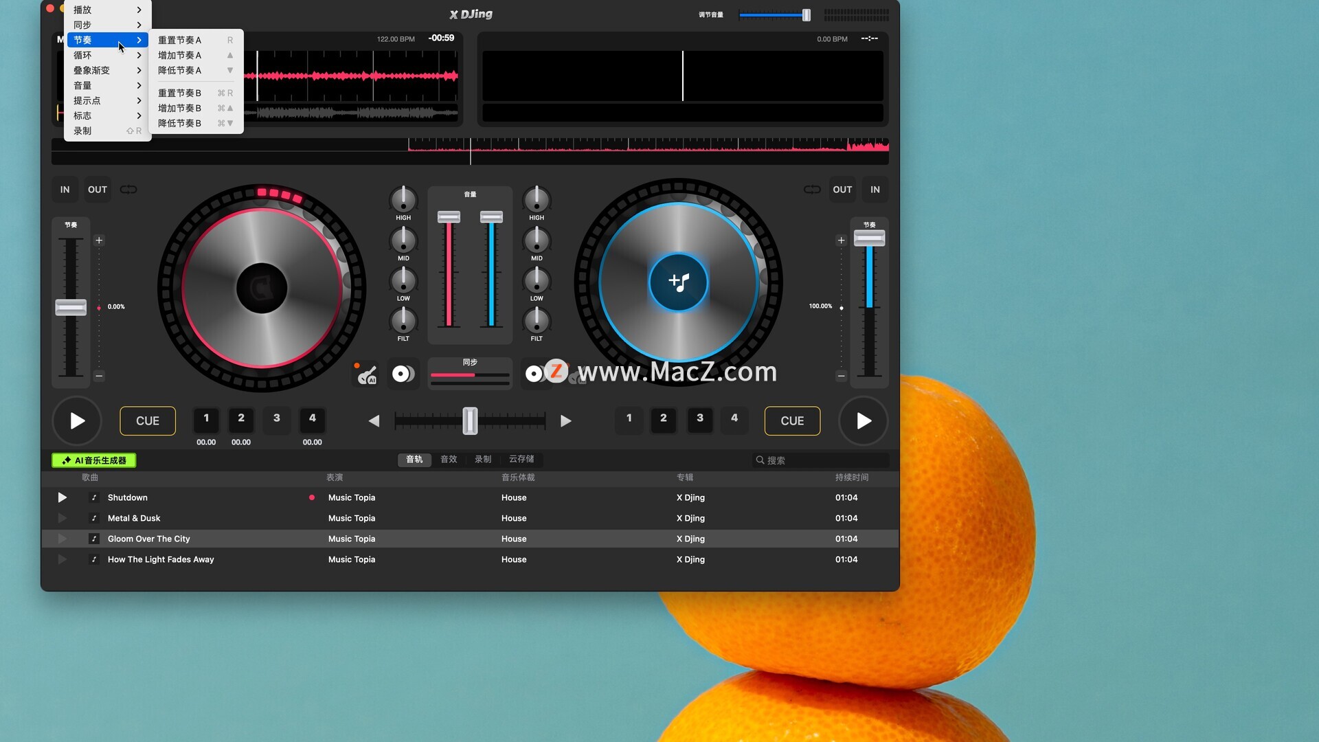Viewport: 1319px width, 742px height.
Task: Click crossfader right arrow
Action: (x=566, y=421)
